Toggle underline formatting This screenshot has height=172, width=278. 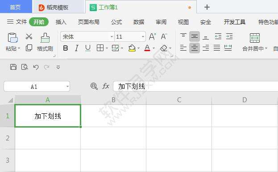(x=88, y=48)
